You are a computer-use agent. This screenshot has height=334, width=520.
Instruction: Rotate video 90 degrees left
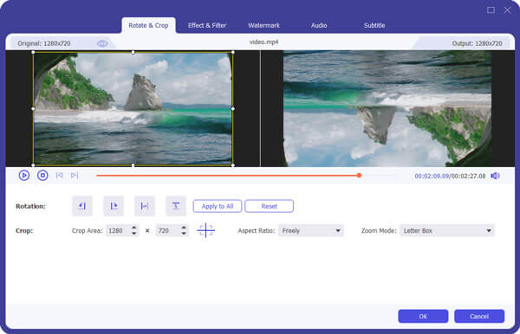pyautogui.click(x=82, y=206)
